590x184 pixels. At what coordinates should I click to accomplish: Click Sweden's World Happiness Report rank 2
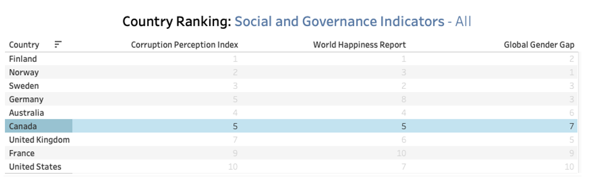tap(403, 86)
